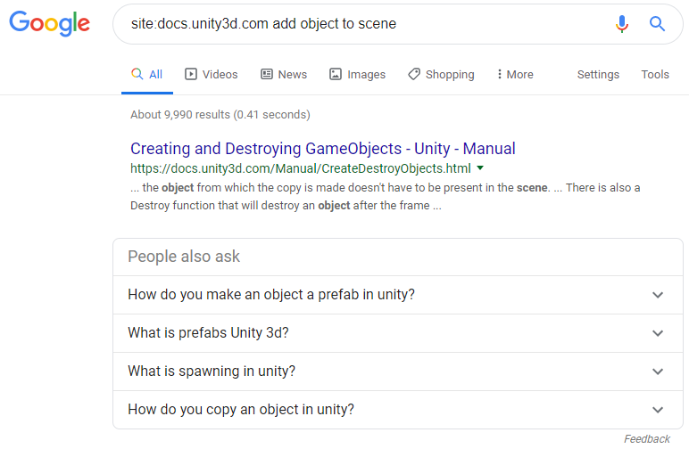Click the 'People also ask' heading

[184, 257]
